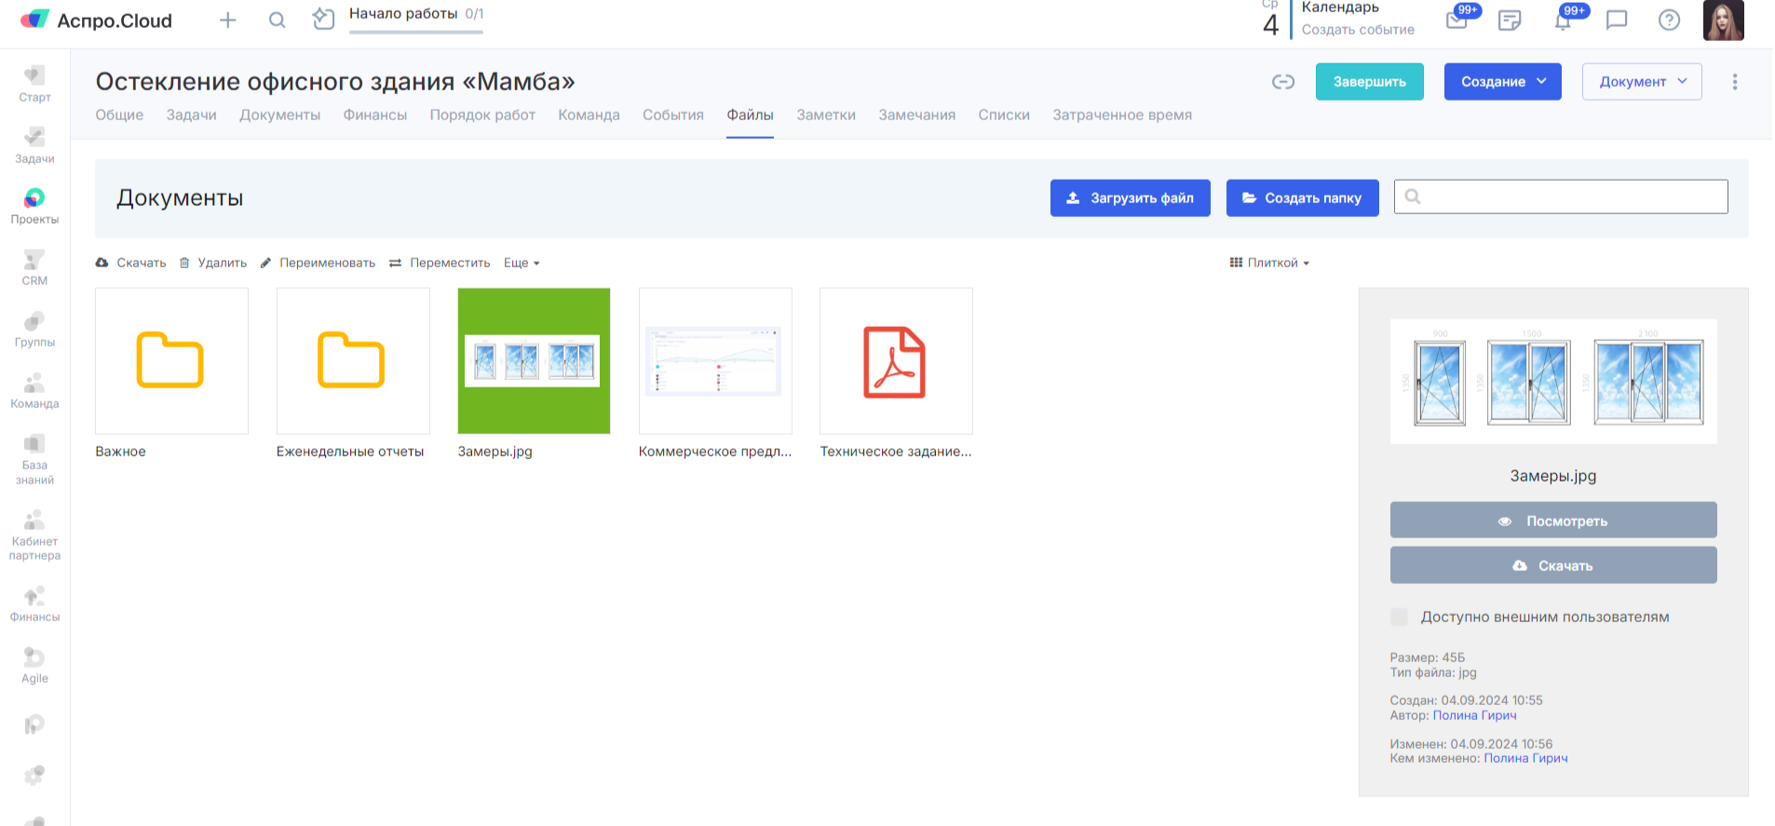
Task: Click the plus icon in top bar
Action: 228,20
